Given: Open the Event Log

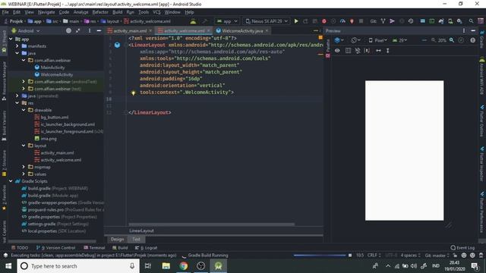Looking at the screenshot, I should 462,248.
